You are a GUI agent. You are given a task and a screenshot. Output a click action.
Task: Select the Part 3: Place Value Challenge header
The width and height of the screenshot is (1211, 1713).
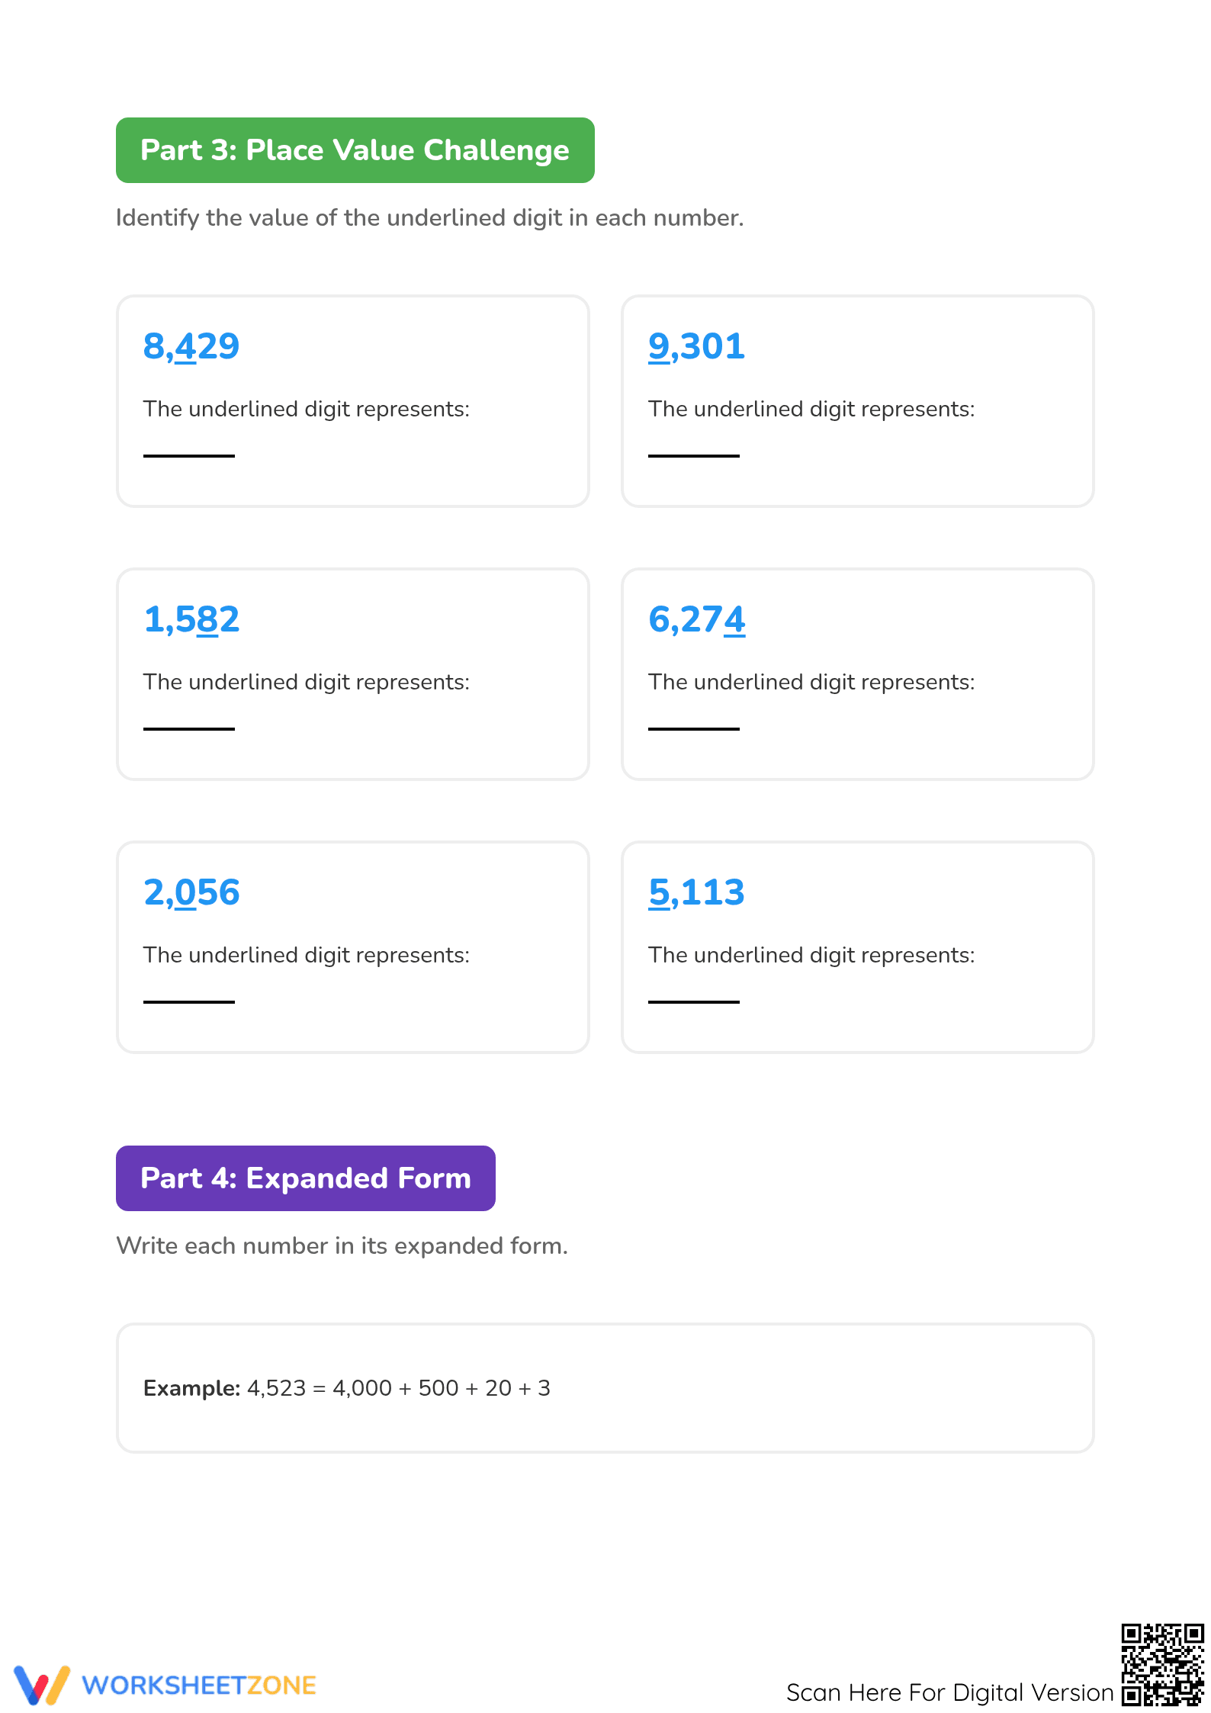coord(355,150)
